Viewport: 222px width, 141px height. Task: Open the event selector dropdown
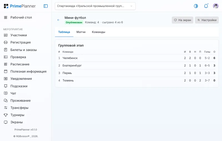(x=95, y=6)
